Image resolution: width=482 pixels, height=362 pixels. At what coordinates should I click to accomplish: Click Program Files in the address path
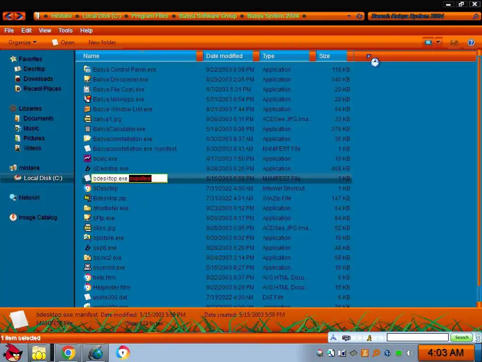coord(150,16)
